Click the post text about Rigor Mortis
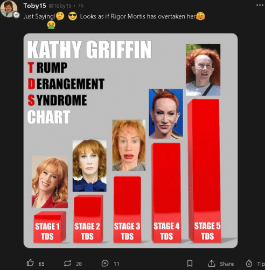Screen dimensions: 265x270 click(x=137, y=16)
